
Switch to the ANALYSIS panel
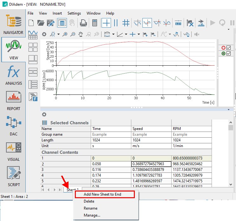13,75
